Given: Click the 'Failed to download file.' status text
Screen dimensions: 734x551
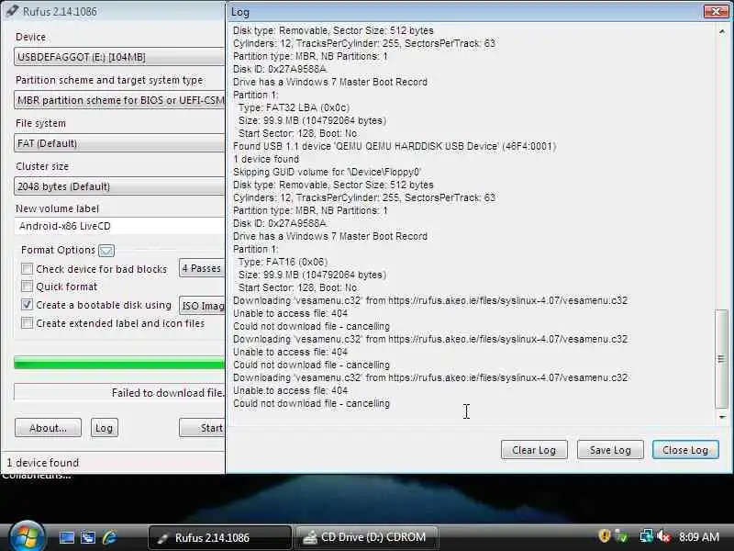Looking at the screenshot, I should coord(168,393).
